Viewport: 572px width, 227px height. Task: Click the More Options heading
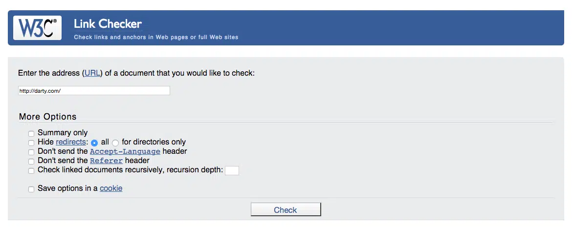[47, 117]
